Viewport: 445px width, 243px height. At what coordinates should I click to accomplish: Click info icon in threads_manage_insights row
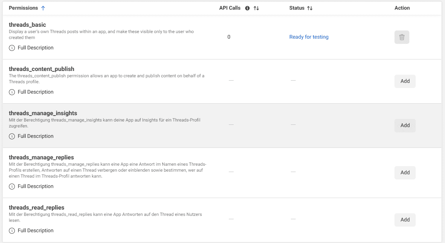pos(11,136)
